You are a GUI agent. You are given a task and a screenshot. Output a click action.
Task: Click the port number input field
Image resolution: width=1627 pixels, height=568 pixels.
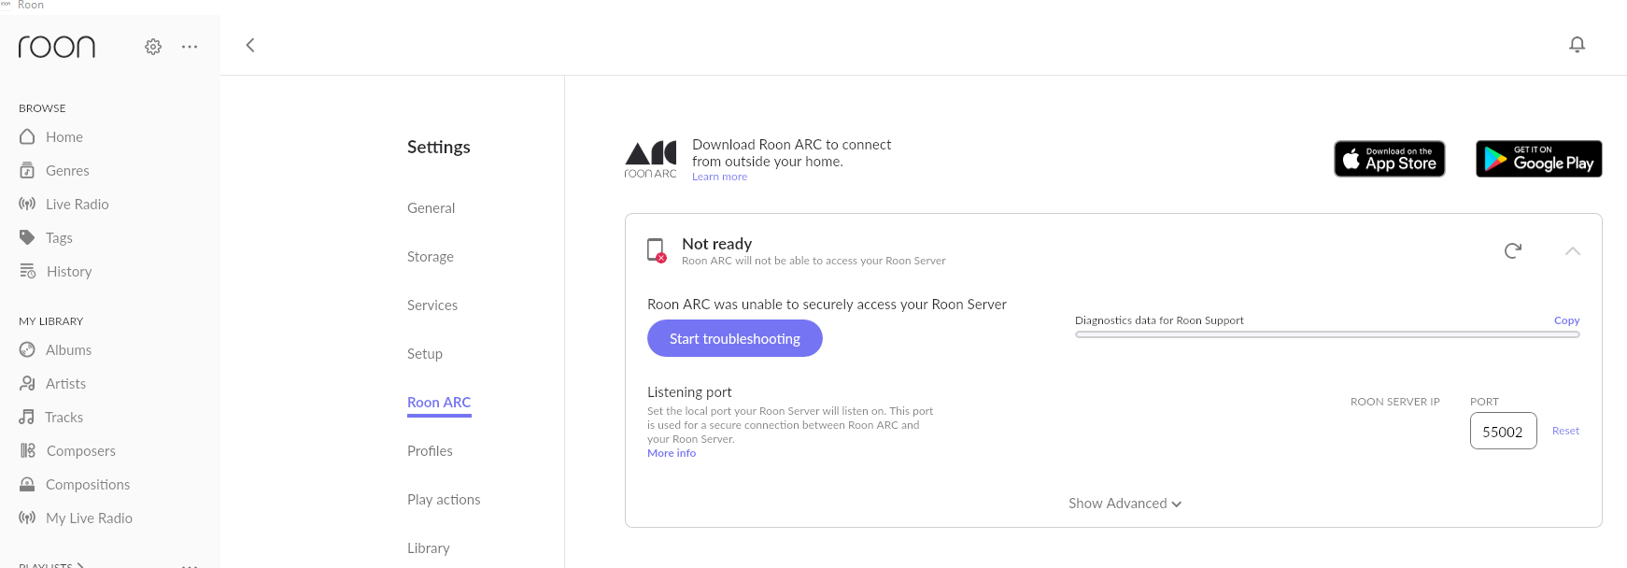click(1504, 431)
